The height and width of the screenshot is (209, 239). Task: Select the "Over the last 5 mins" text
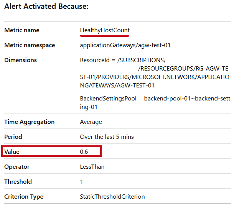coord(107,137)
